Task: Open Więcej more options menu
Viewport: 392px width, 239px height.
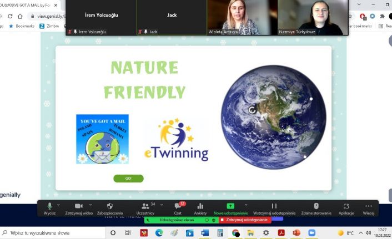Action: tap(369, 206)
